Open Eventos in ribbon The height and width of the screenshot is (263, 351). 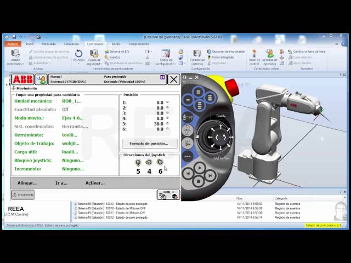pyautogui.click(x=112, y=58)
